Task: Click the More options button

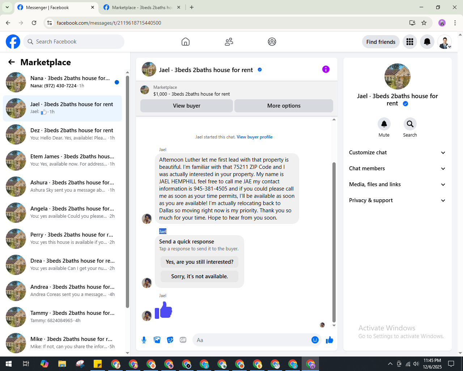Action: click(x=284, y=106)
